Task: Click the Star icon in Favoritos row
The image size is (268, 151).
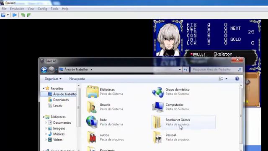Action: (x=47, y=89)
